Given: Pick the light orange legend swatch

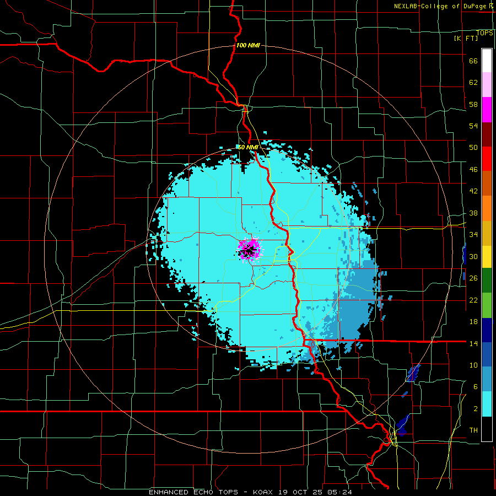Looking at the screenshot, I should pyautogui.click(x=487, y=208).
